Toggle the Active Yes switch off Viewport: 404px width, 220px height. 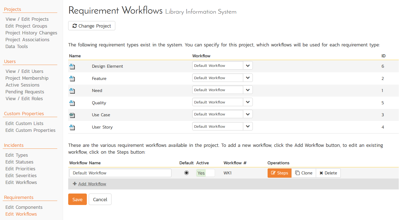pos(205,173)
